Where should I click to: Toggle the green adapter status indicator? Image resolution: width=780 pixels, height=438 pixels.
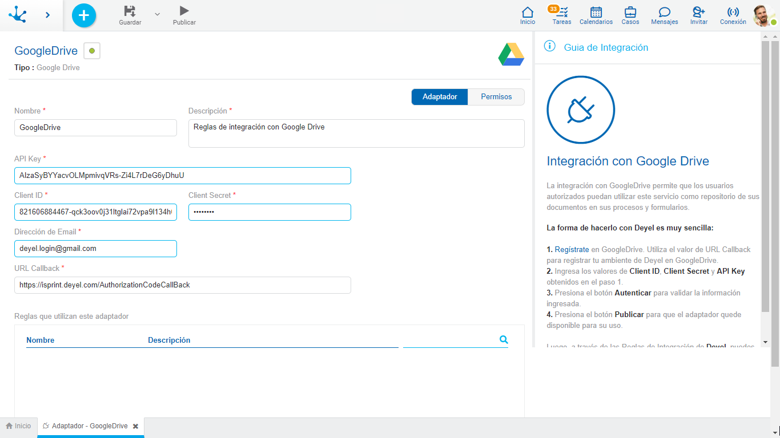92,51
